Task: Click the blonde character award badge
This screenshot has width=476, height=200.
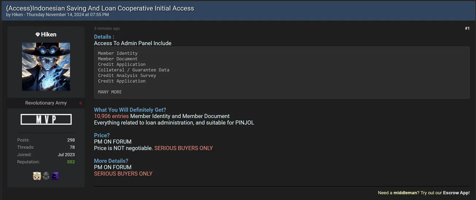Action: pyautogui.click(x=37, y=176)
